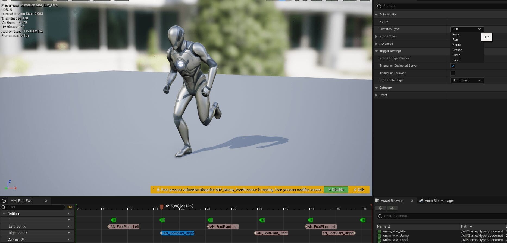507x243 pixels.
Task: Disable the post process animation blueprint
Action: click(x=336, y=190)
